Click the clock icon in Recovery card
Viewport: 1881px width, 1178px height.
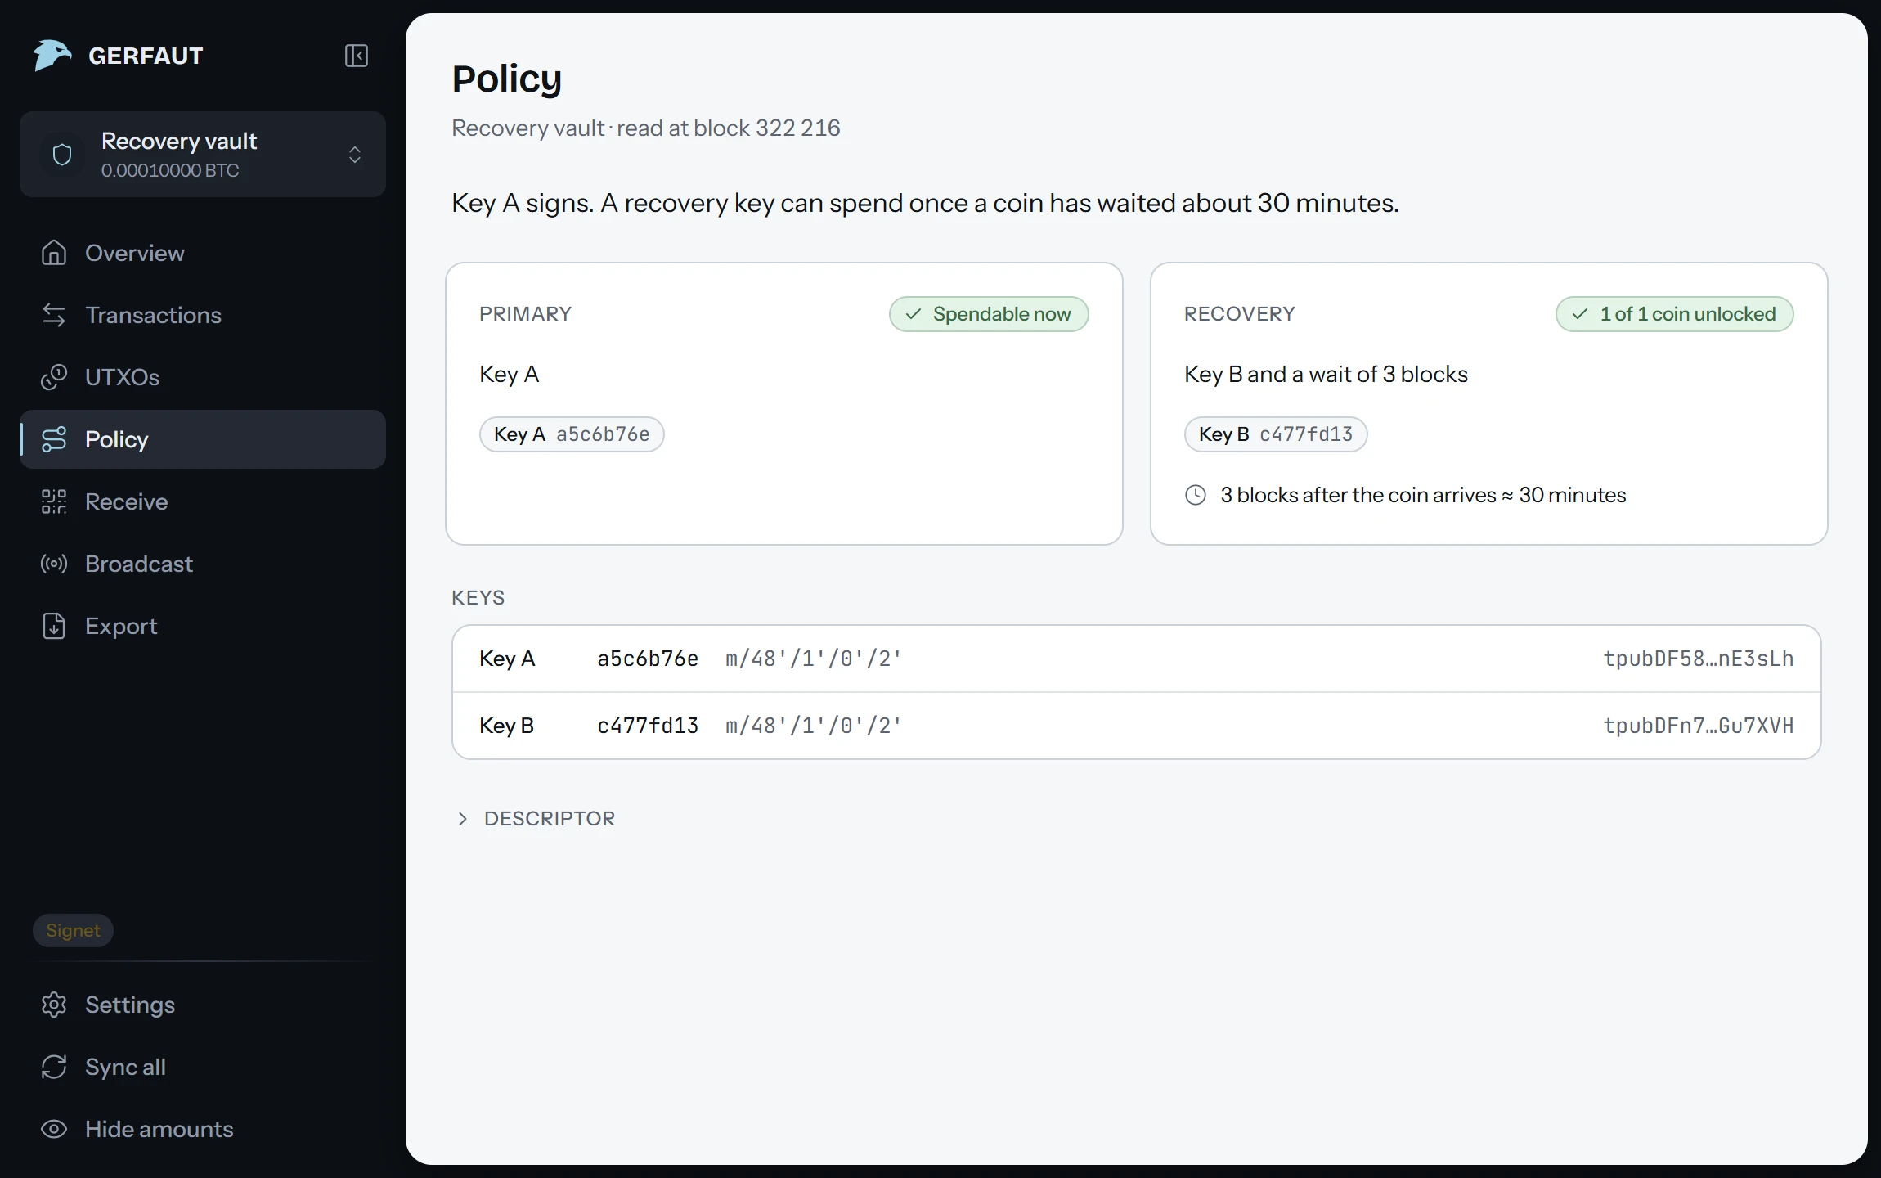pyautogui.click(x=1196, y=495)
